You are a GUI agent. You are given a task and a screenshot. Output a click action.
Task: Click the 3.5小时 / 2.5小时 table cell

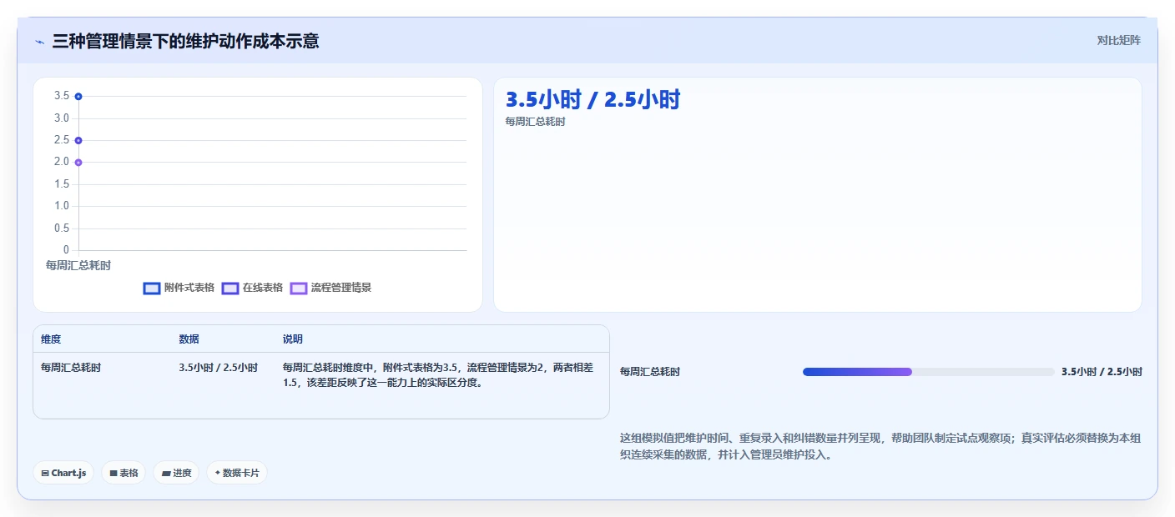[x=218, y=367]
